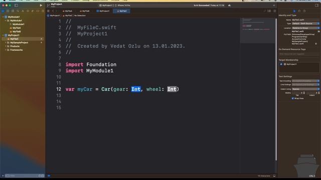Open the Project navigator folder icon
The width and height of the screenshot is (321, 180).
pos(3,11)
